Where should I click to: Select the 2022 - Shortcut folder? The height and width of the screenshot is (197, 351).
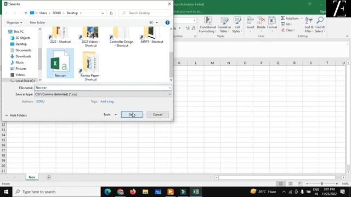click(60, 36)
